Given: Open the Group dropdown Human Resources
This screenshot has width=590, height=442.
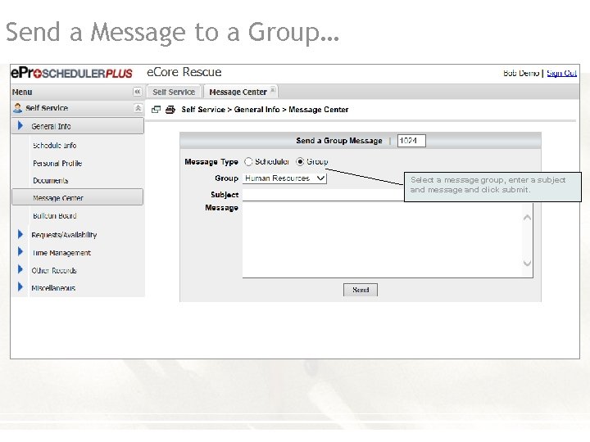Looking at the screenshot, I should [x=284, y=178].
